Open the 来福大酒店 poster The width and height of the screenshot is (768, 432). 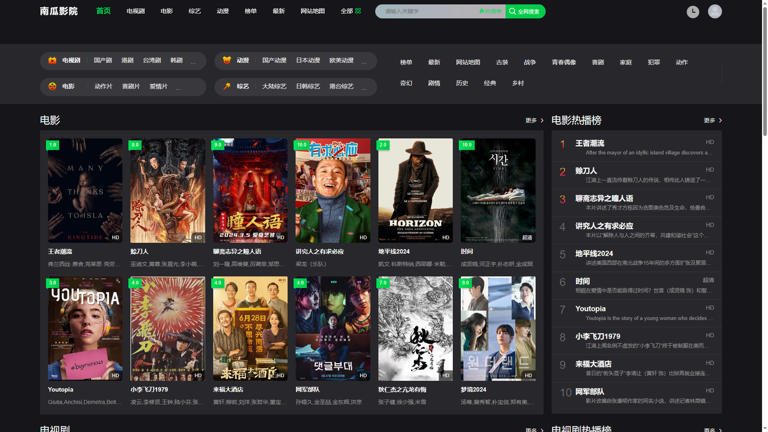[x=250, y=329]
